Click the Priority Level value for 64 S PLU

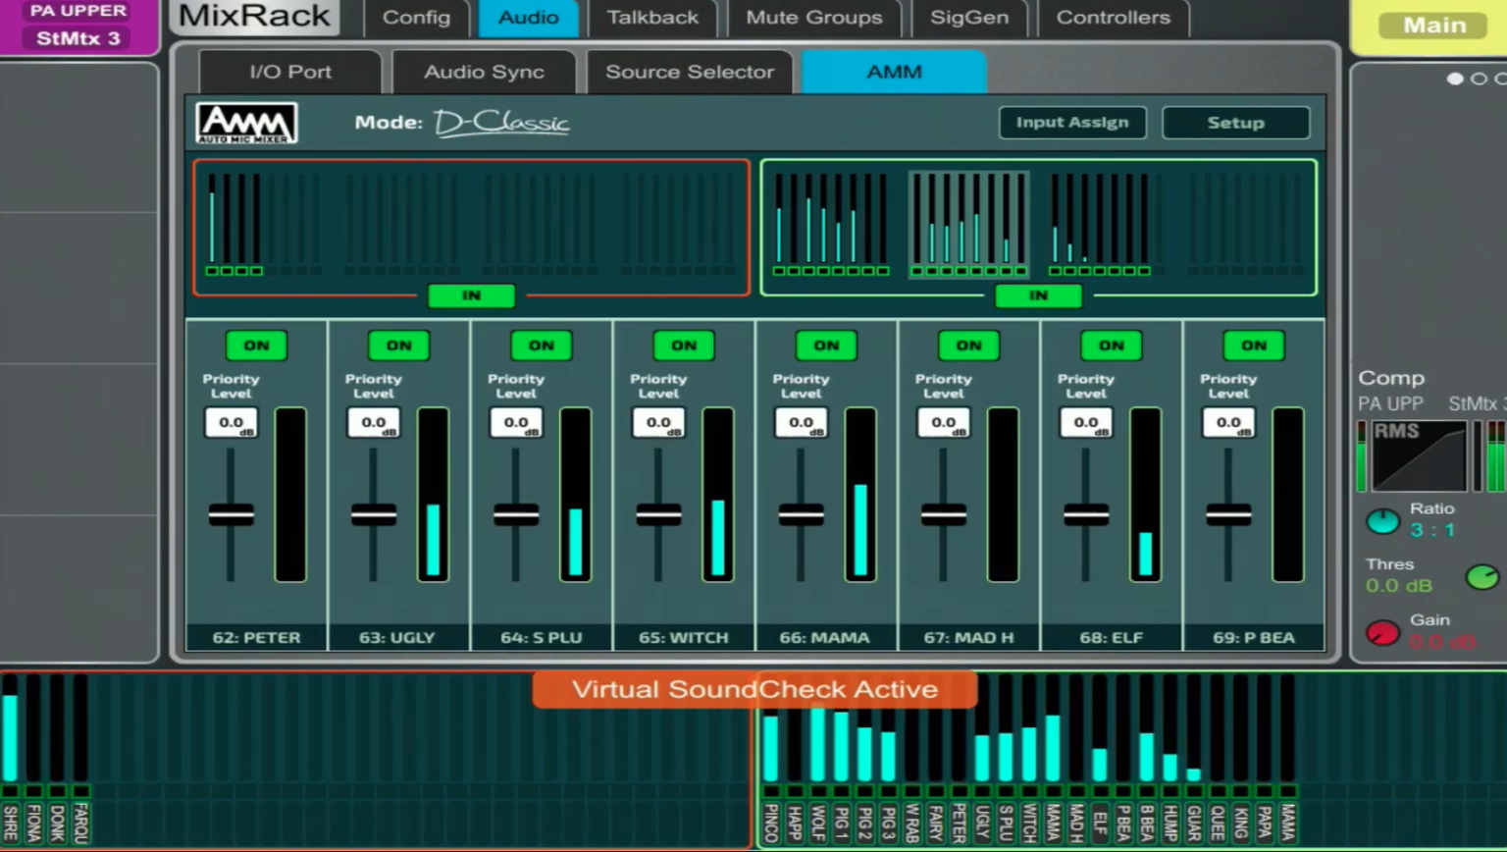(x=516, y=422)
